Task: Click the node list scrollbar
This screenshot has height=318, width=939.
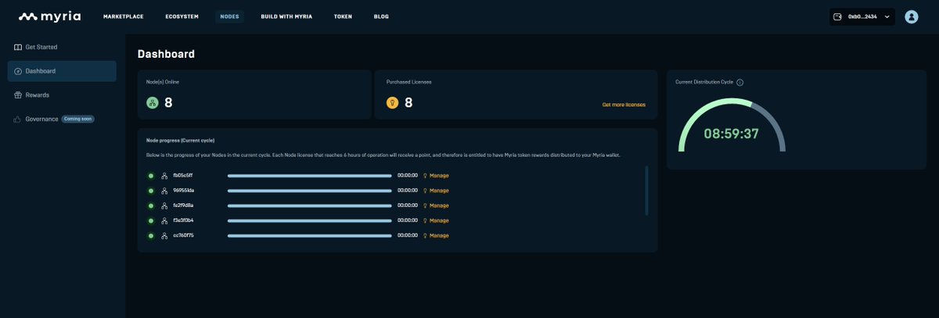Action: tap(646, 191)
